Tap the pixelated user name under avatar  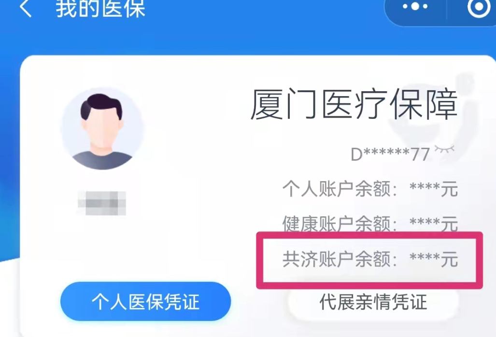102,203
